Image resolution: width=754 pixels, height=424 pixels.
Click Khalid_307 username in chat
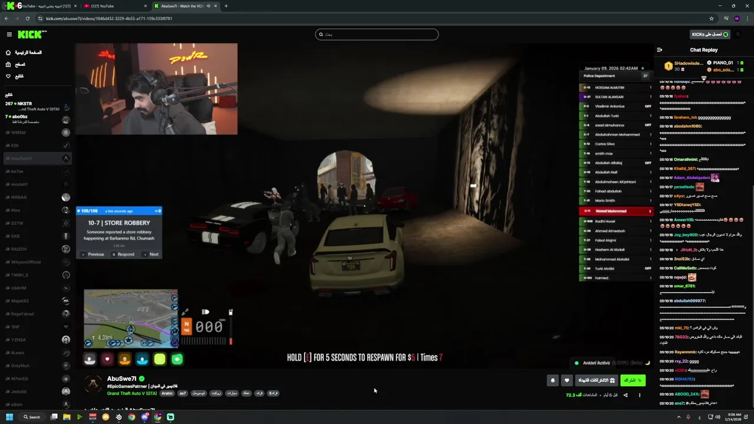point(684,168)
